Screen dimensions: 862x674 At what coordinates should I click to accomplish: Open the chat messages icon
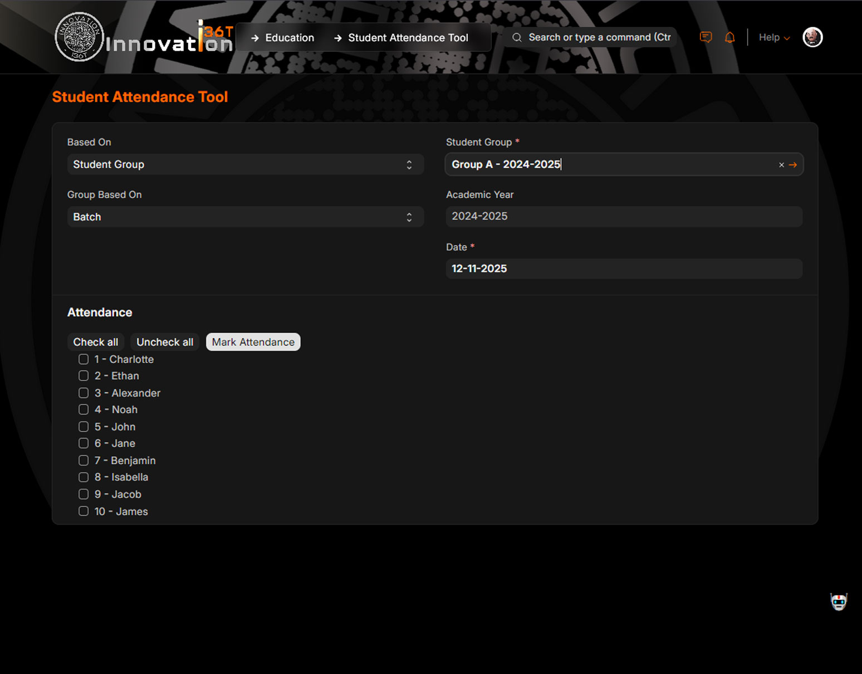706,37
